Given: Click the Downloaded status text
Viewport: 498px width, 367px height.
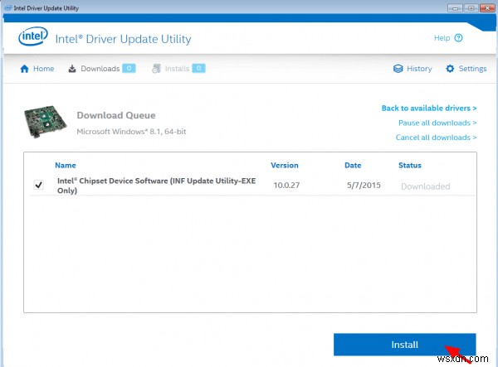Looking at the screenshot, I should tap(426, 186).
